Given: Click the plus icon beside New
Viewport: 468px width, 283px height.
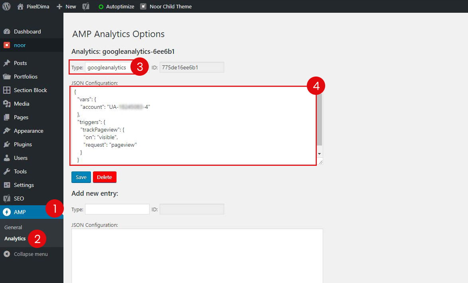Looking at the screenshot, I should point(59,6).
